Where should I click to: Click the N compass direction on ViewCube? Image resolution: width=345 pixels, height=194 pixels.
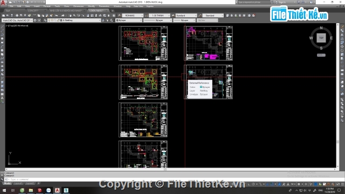pos(321,28)
